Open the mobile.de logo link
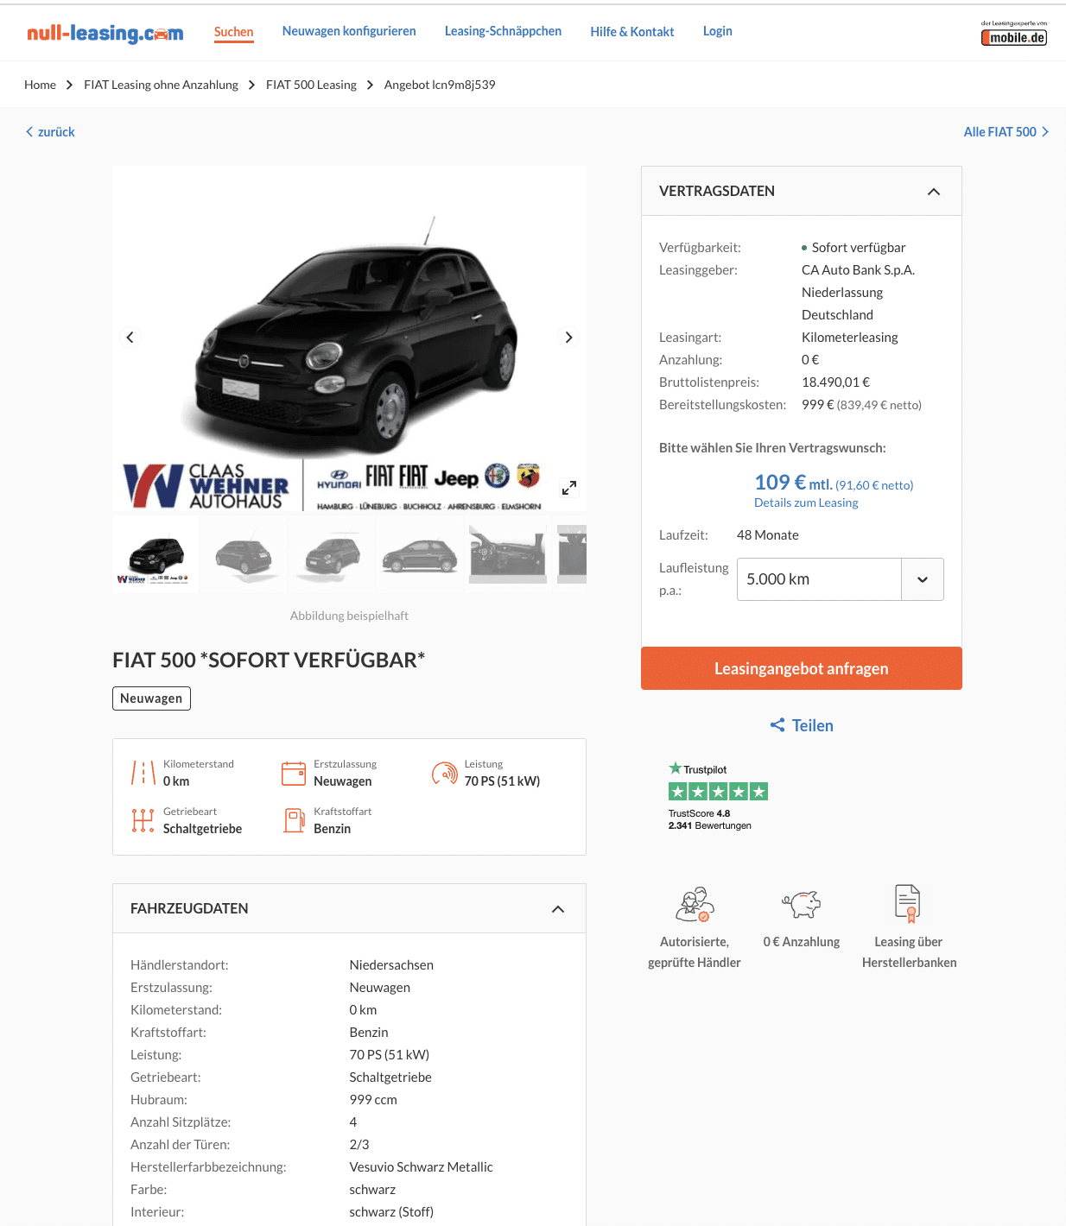The width and height of the screenshot is (1066, 1226). tap(1014, 33)
